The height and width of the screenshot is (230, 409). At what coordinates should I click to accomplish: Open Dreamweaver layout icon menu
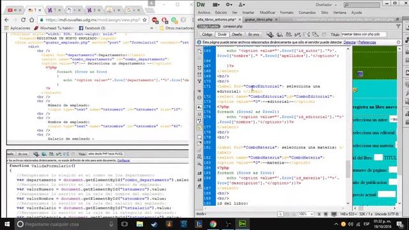(216, 4)
